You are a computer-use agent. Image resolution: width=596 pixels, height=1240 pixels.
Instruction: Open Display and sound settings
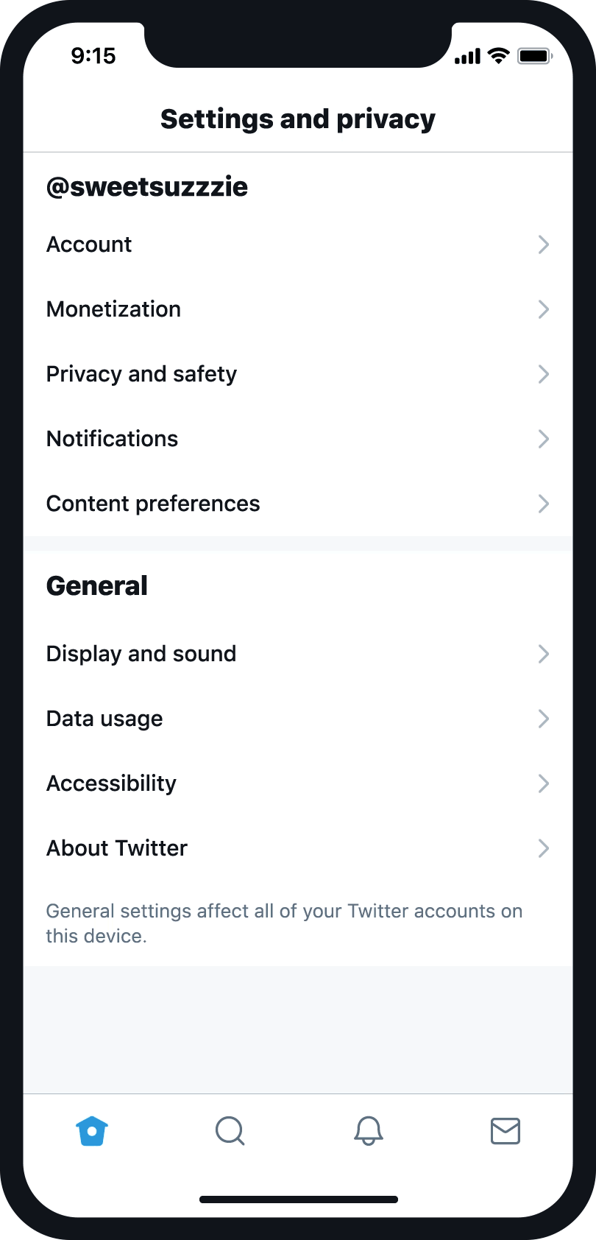point(141,654)
